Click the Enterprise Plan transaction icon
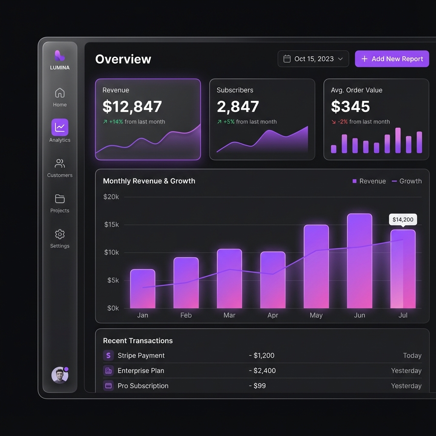The height and width of the screenshot is (436, 436). pyautogui.click(x=108, y=371)
